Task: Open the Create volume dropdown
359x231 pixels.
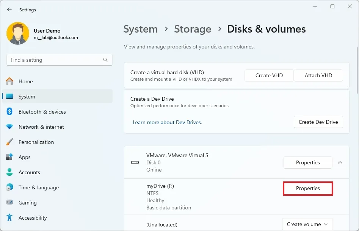Action: [307, 224]
